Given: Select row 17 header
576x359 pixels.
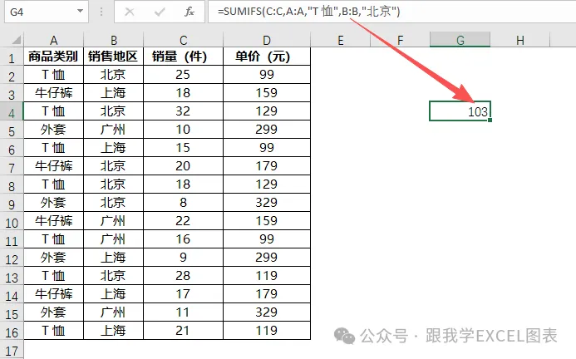Looking at the screenshot, I should [x=12, y=351].
